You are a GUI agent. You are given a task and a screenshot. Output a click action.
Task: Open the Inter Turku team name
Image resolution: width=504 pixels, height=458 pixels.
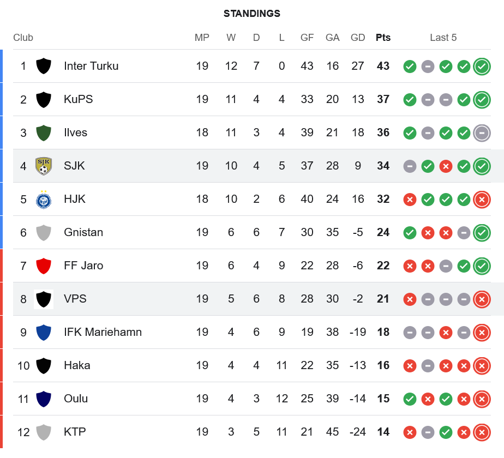pos(91,66)
